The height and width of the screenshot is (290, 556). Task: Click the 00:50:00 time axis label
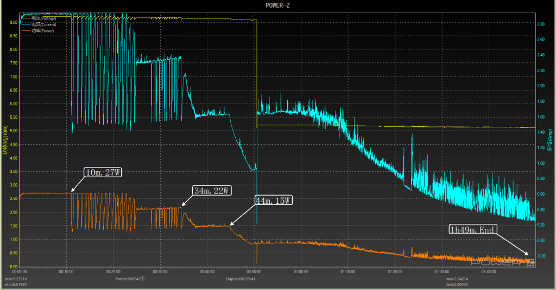(254, 272)
